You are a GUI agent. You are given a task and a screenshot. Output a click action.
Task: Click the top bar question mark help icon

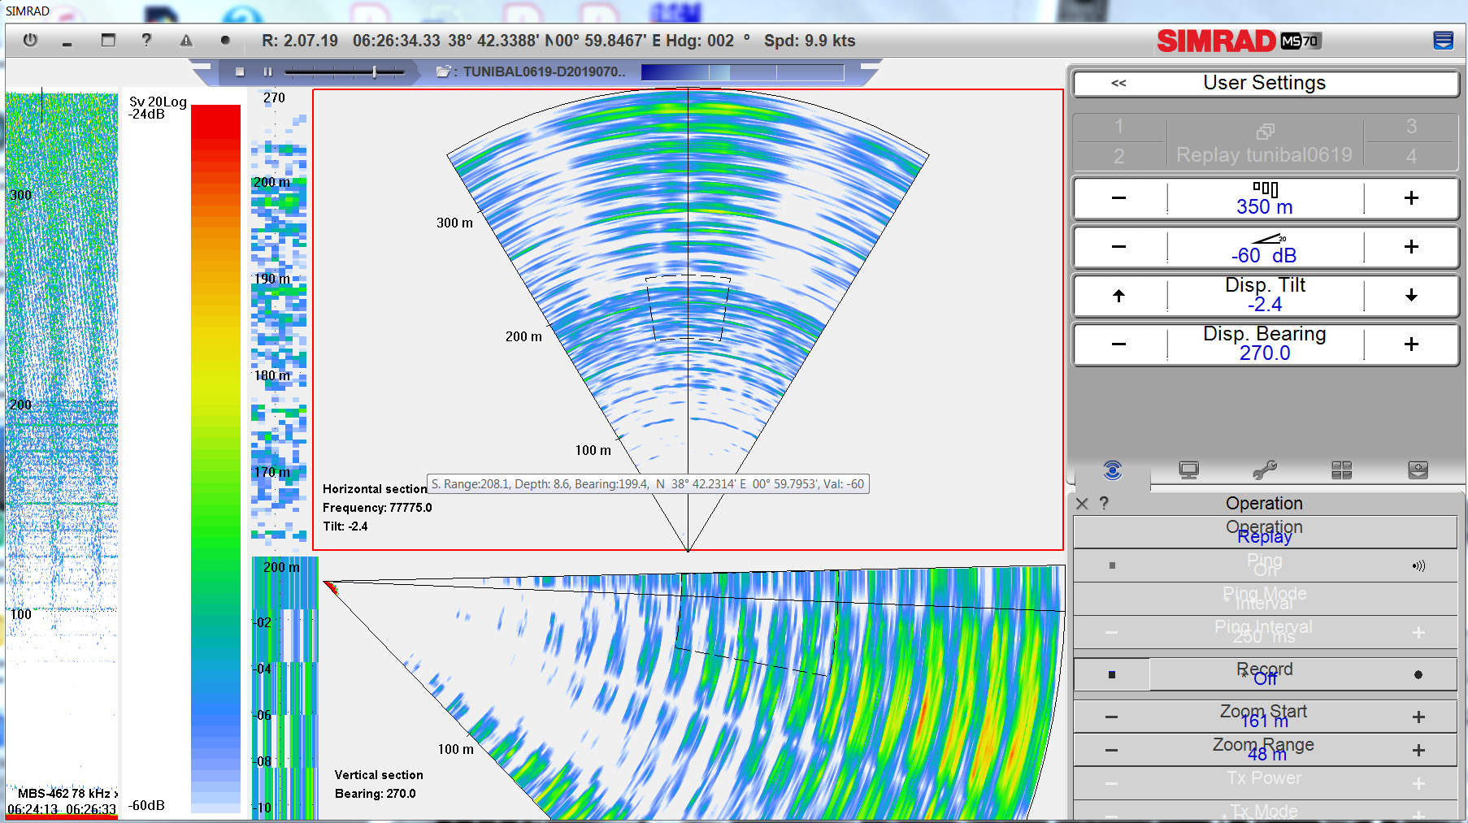tap(146, 40)
